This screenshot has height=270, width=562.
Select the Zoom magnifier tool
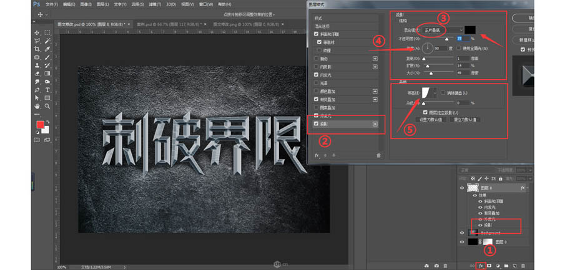coord(47,107)
